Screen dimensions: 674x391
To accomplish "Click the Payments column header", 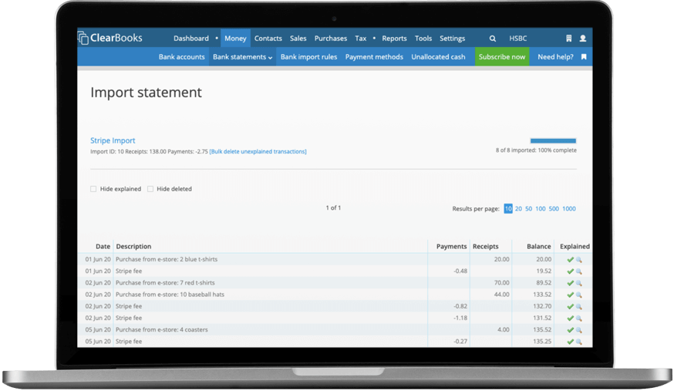I will tap(451, 246).
